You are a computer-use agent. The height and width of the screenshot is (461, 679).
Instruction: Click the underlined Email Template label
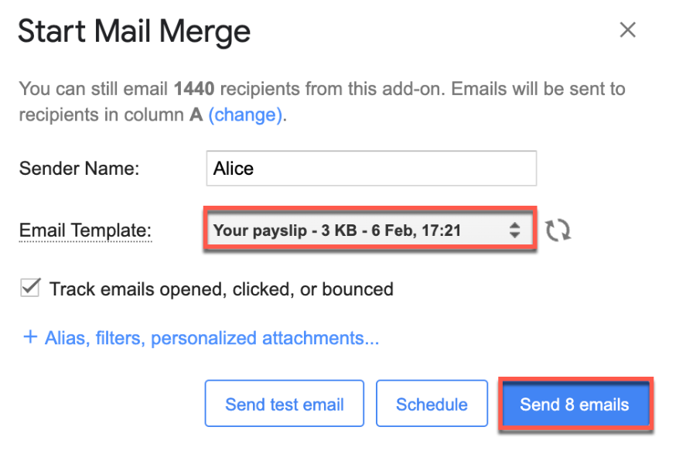[x=85, y=230]
